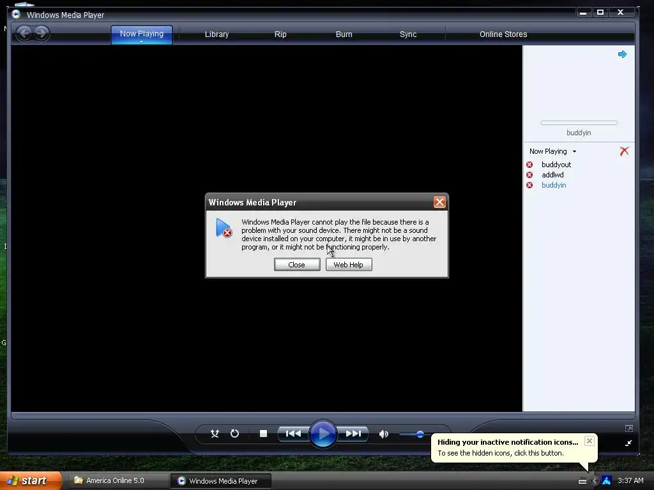Open the Burn tab

(344, 34)
